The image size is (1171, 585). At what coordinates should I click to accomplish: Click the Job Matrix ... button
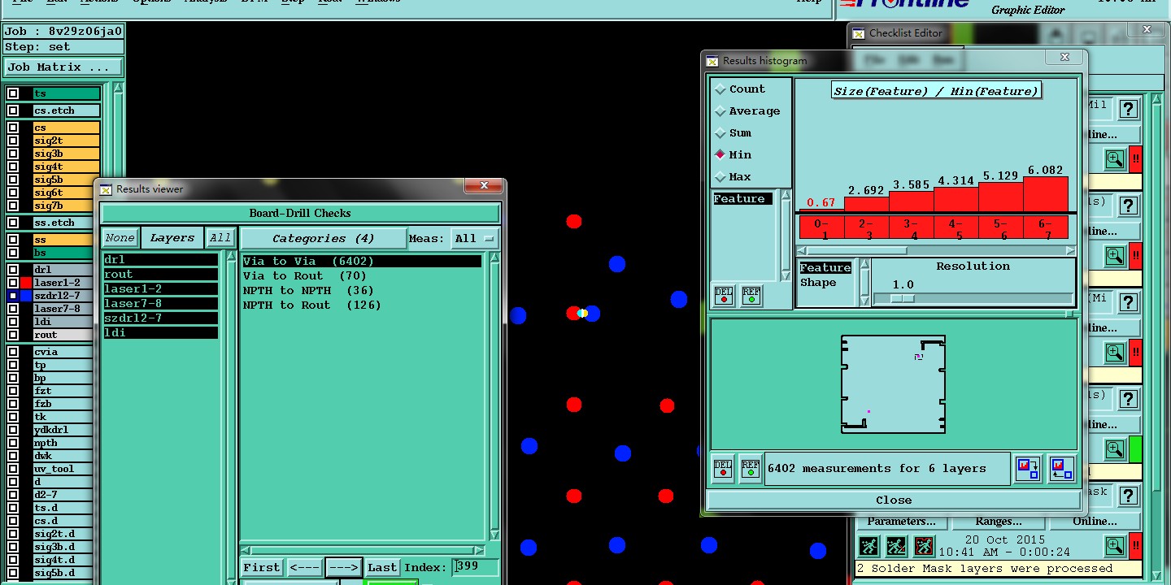pyautogui.click(x=63, y=67)
